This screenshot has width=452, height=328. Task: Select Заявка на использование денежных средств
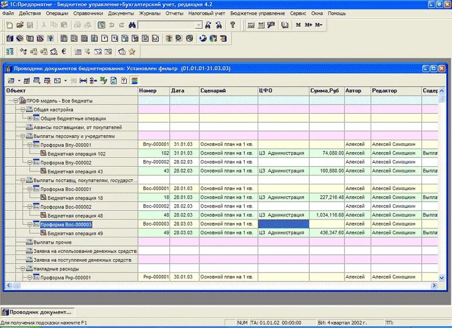[x=85, y=251]
